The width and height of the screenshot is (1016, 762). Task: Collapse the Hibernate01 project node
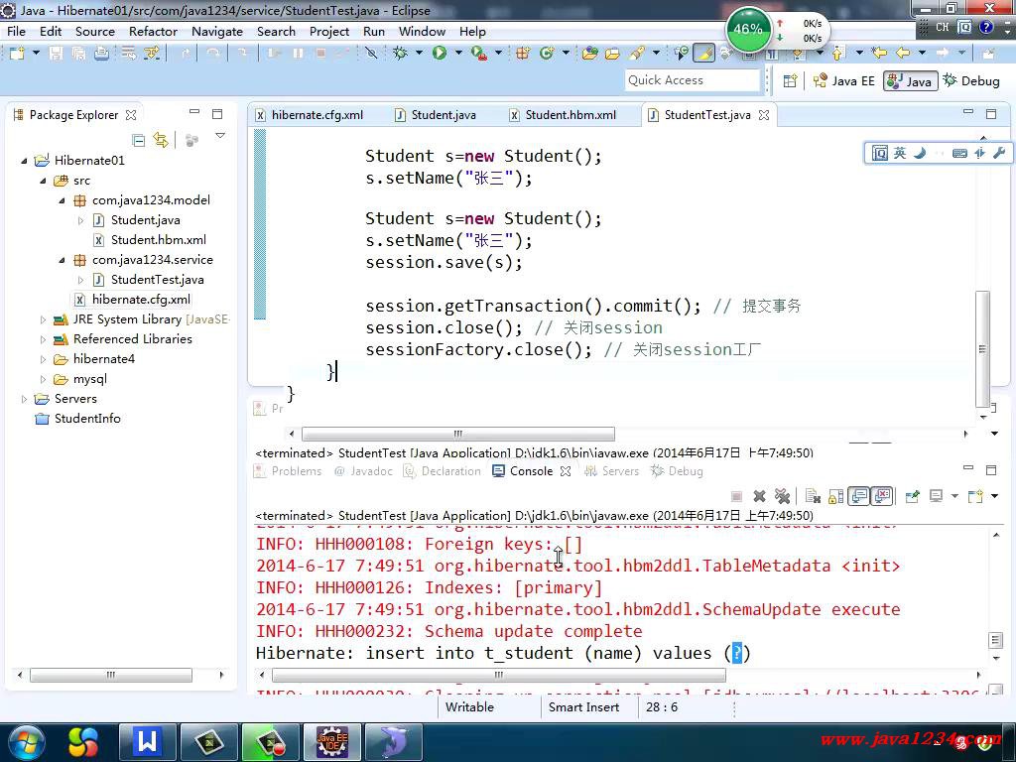[x=24, y=161]
